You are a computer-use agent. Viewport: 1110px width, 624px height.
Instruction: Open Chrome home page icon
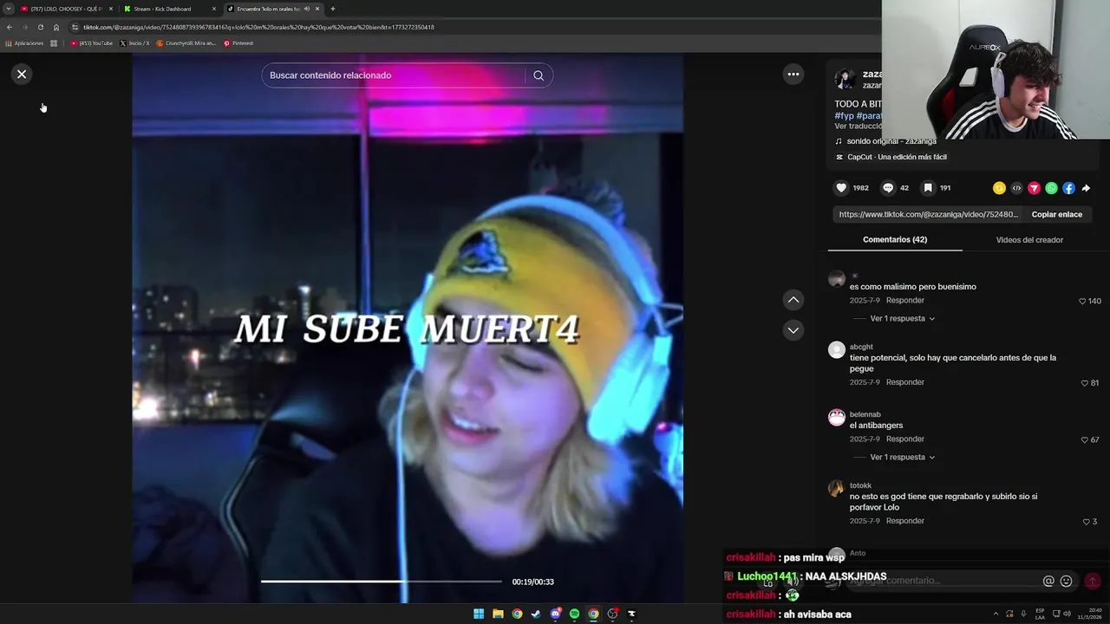56,27
